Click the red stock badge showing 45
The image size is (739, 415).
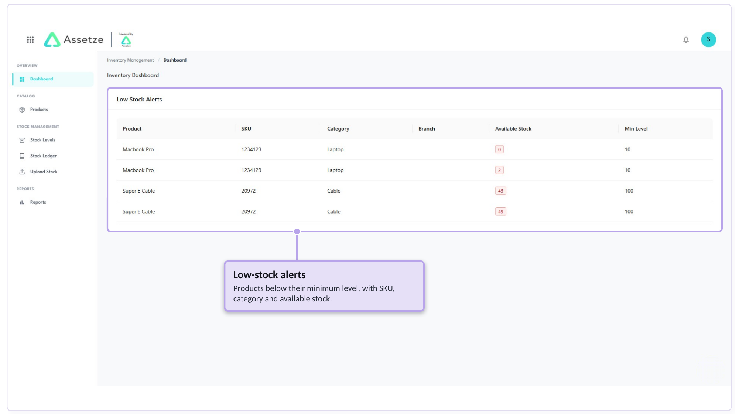click(500, 191)
